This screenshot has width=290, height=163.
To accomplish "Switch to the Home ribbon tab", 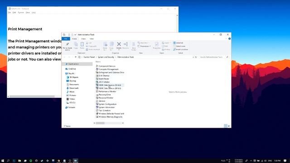I will tap(74, 38).
